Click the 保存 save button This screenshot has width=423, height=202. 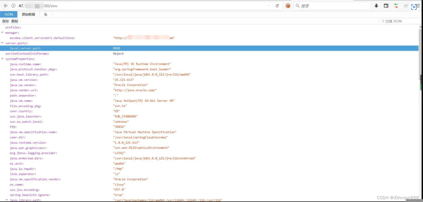[x=5, y=21]
